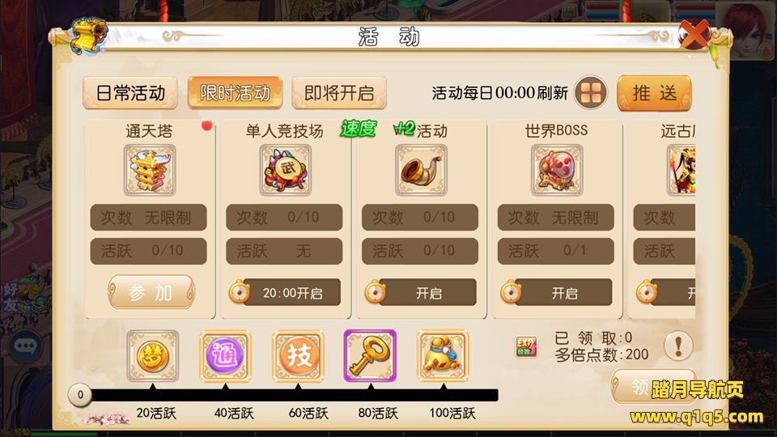This screenshot has height=437, width=777.
Task: Claim the orange 技 reward at 60活跃
Action: click(298, 356)
